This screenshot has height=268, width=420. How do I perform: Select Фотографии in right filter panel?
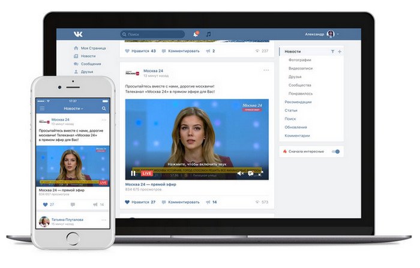point(300,60)
